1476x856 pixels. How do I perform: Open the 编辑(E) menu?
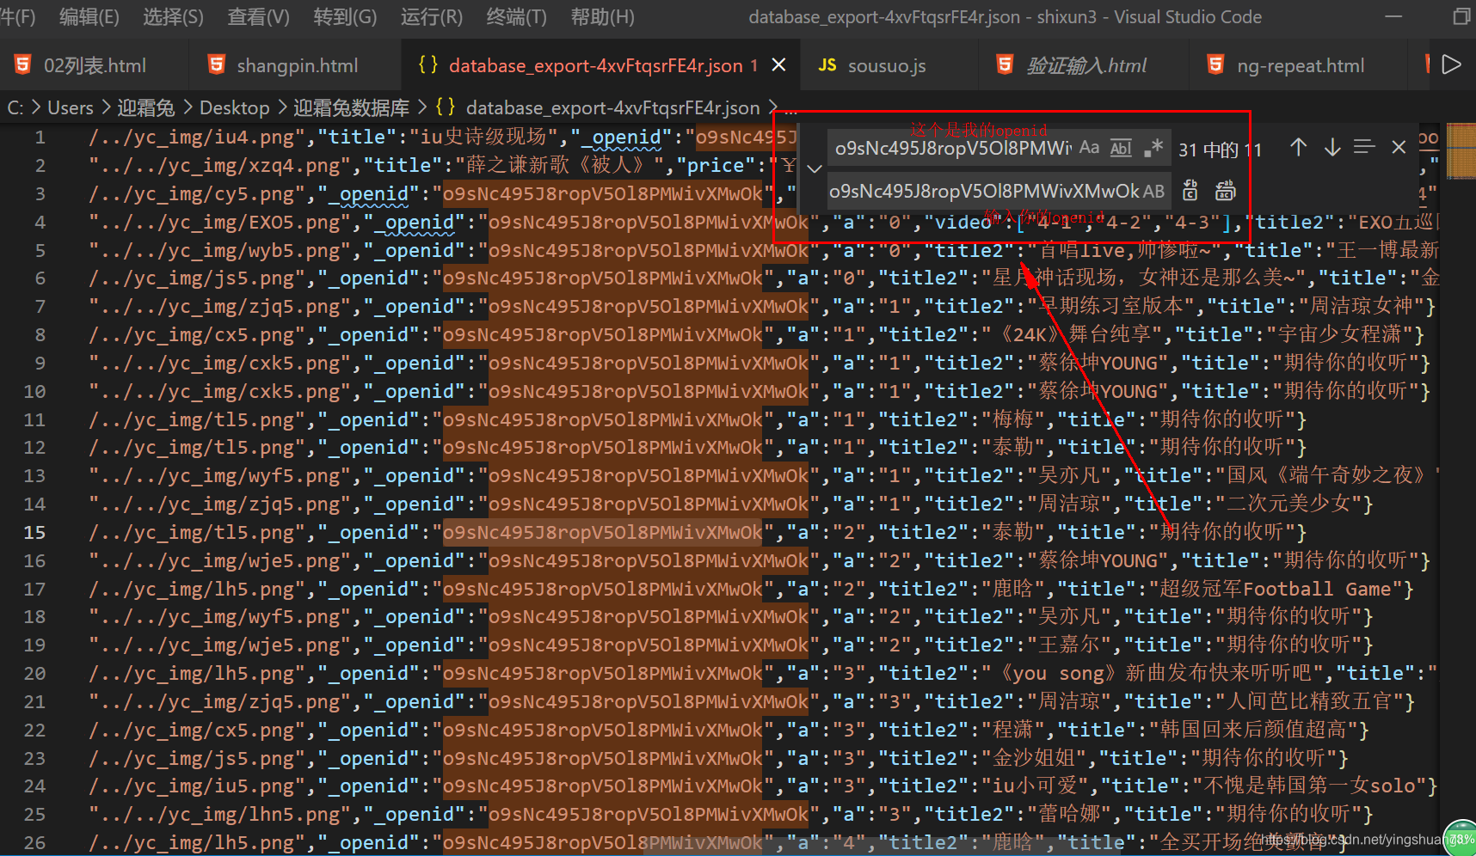point(89,17)
